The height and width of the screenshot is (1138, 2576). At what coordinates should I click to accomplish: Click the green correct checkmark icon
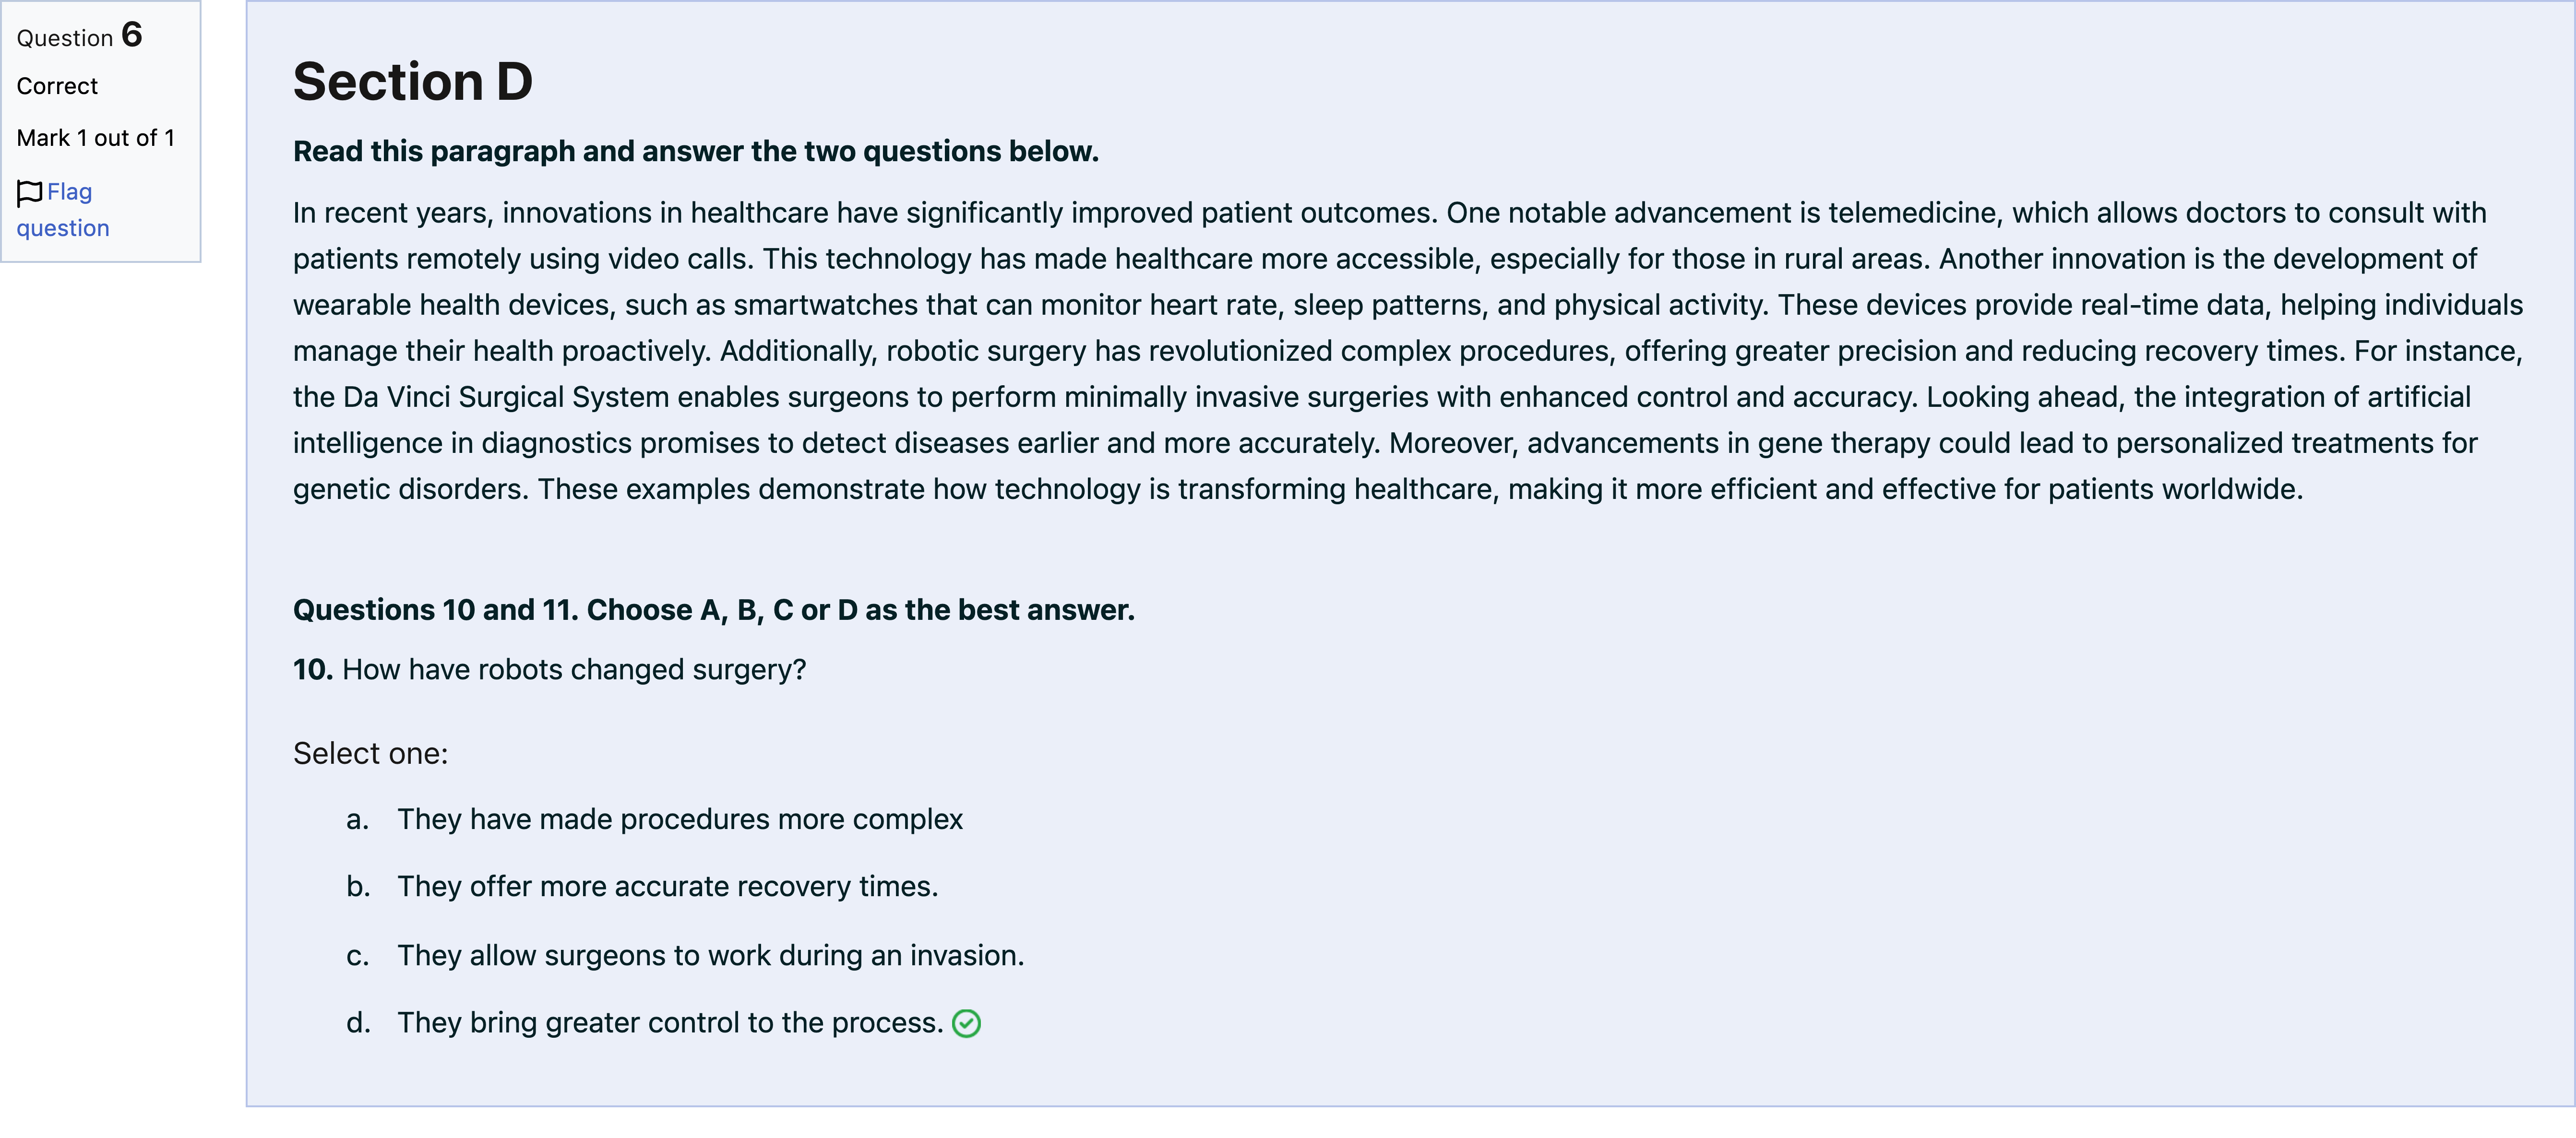coord(966,1024)
